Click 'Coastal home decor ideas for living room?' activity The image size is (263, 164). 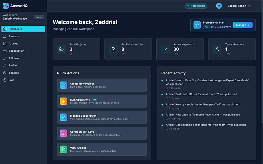(x=206, y=125)
